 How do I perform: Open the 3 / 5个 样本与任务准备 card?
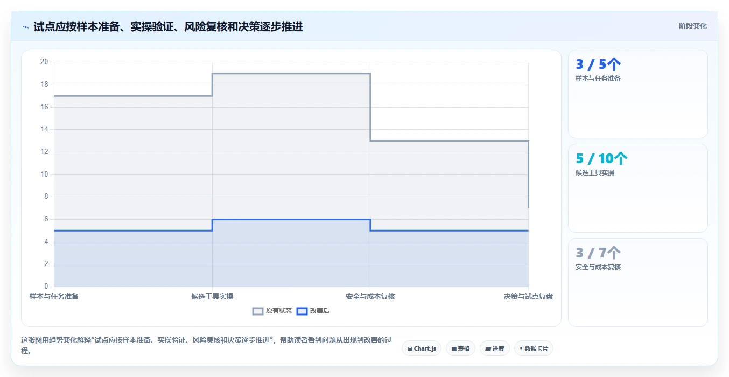click(638, 94)
